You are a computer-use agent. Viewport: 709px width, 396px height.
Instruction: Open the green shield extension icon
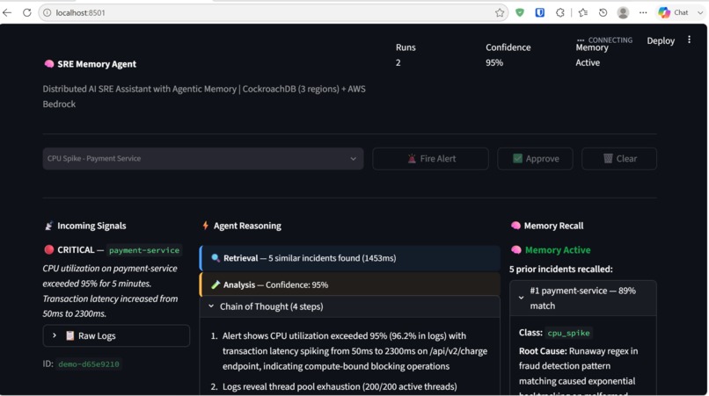(x=520, y=12)
